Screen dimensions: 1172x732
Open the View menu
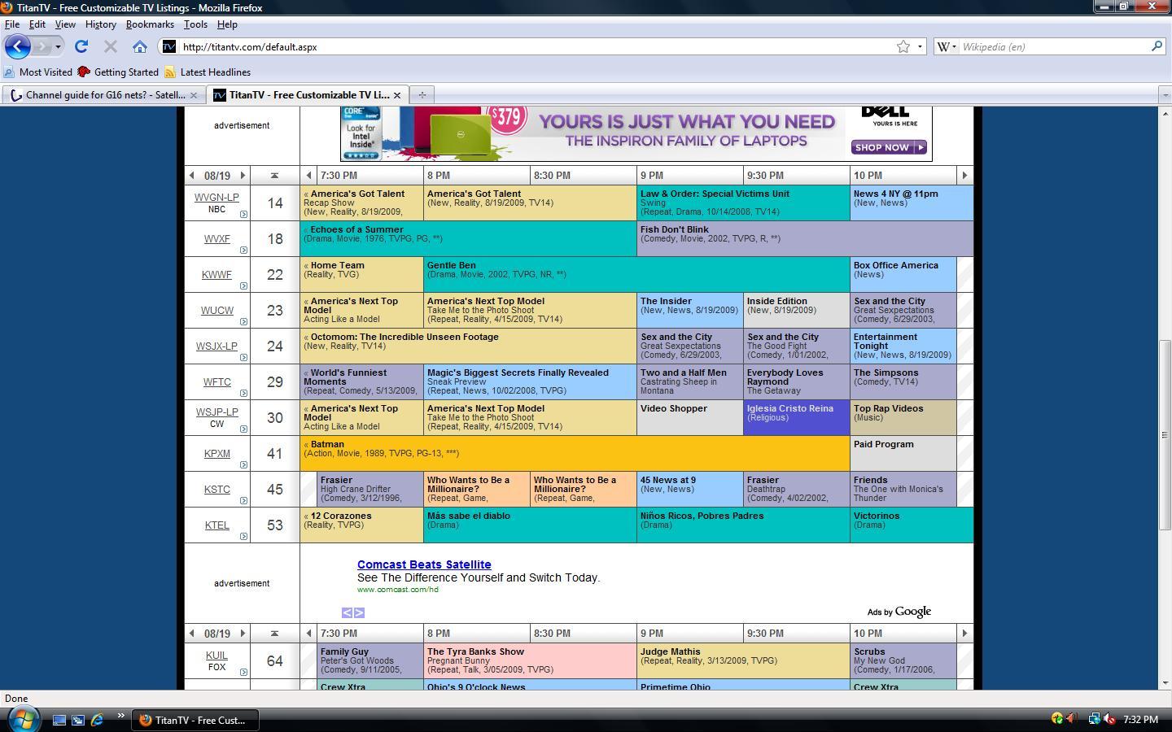65,24
